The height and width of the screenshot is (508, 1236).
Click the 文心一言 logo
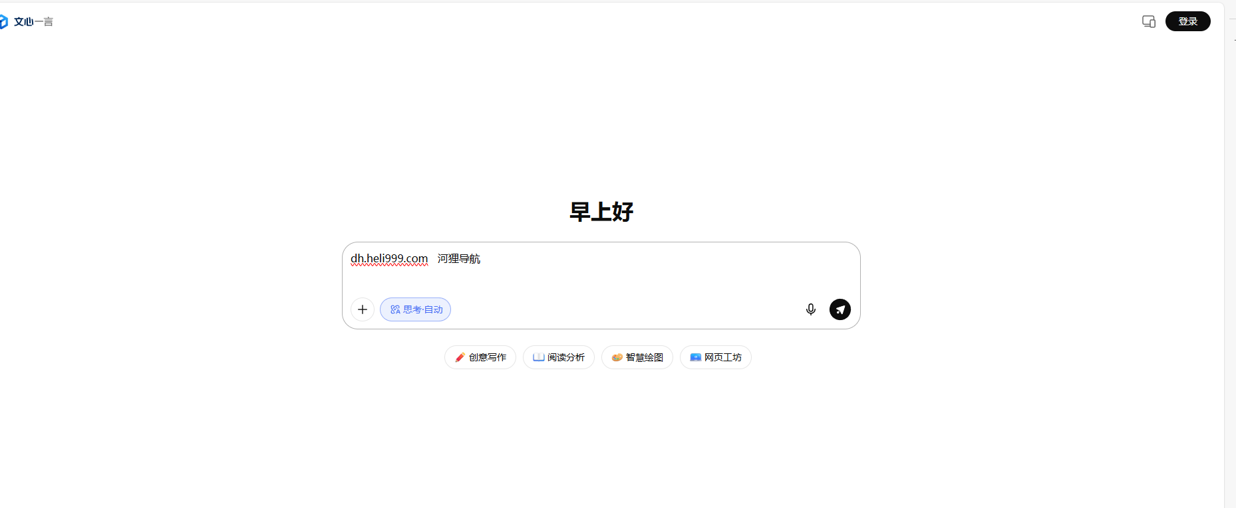click(26, 22)
